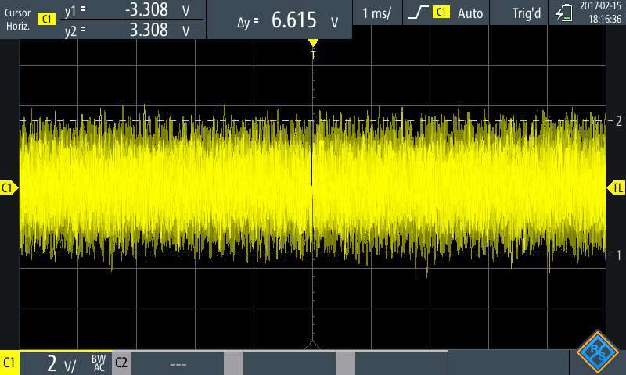
Task: Click the cursor source C1 badge
Action: pos(47,19)
